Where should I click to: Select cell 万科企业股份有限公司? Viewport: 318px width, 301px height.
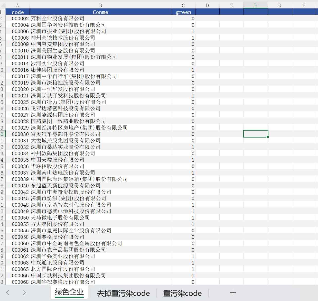100,18
